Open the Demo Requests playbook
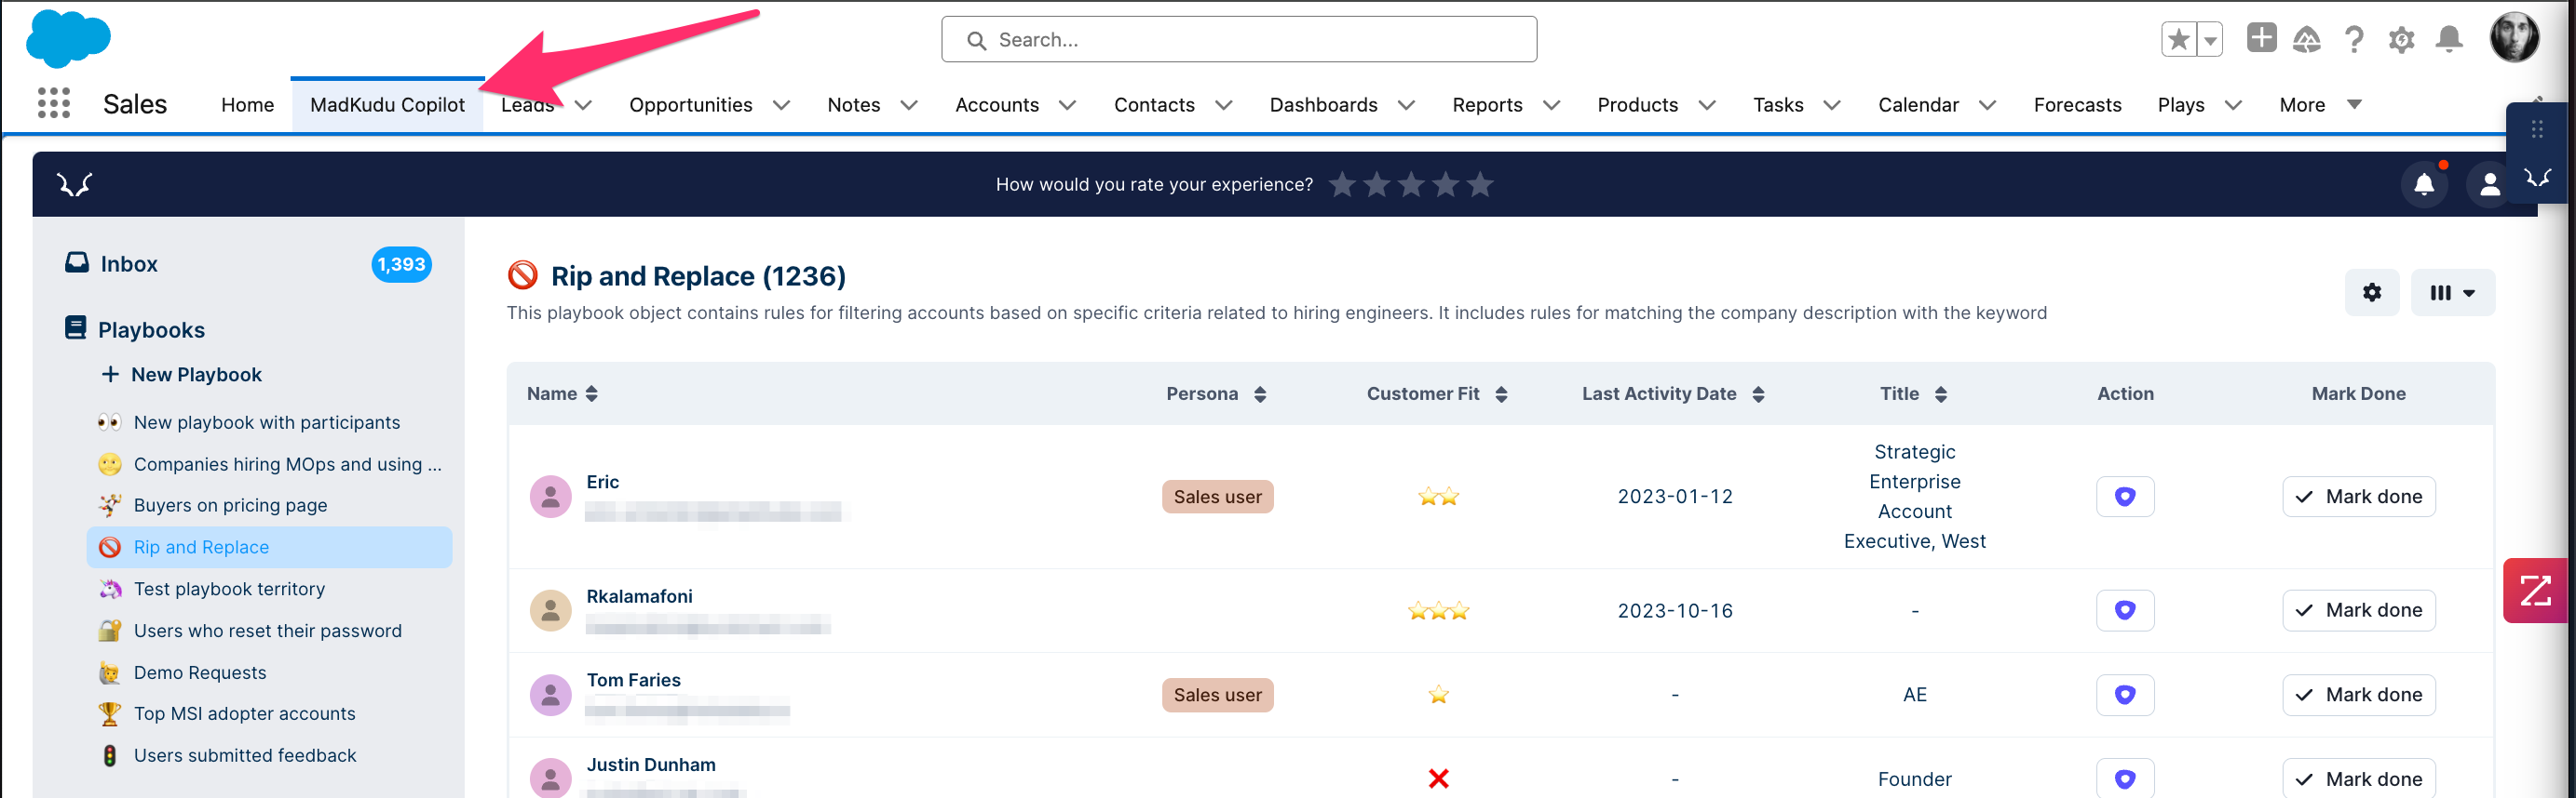 coord(200,673)
